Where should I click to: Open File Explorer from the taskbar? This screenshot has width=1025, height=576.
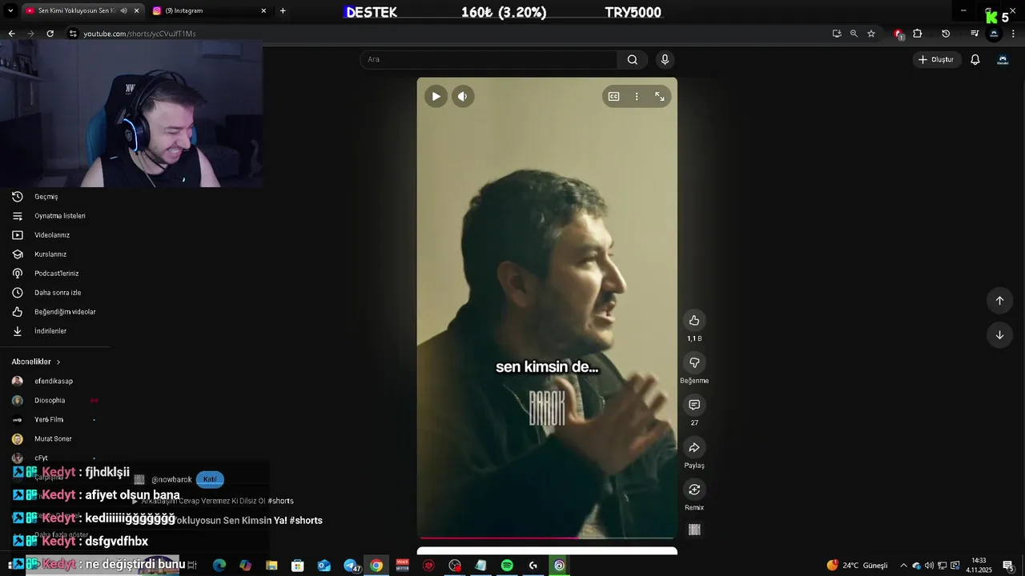271,566
